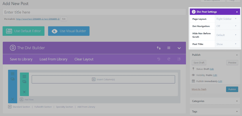Collapse the Divi Post Settings panel
This screenshot has width=242, height=116.
[x=237, y=12]
